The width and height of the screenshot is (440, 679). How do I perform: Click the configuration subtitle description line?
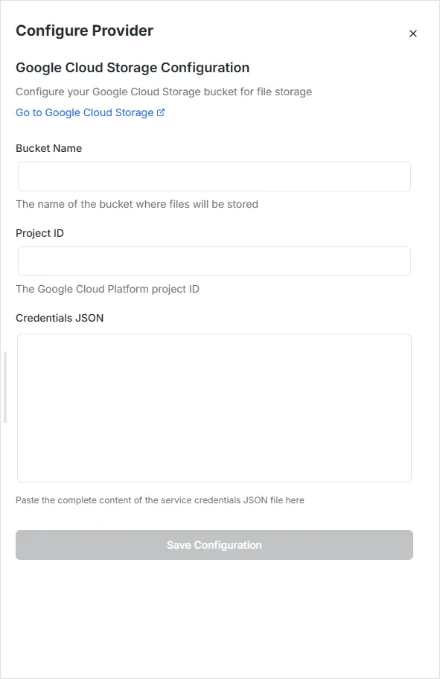[163, 92]
